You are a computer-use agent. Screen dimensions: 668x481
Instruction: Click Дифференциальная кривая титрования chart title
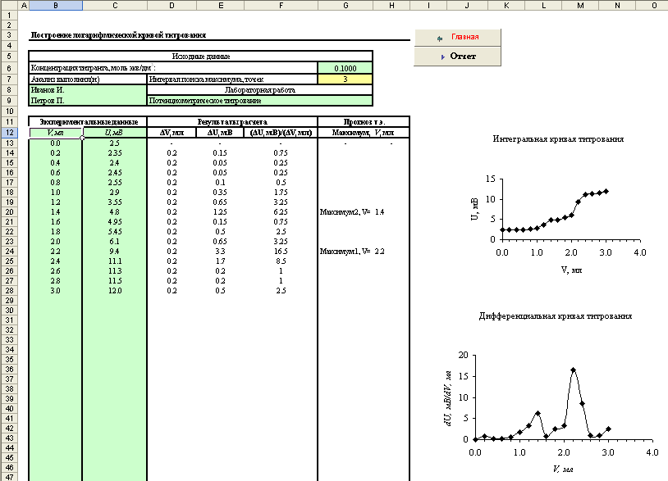556,316
